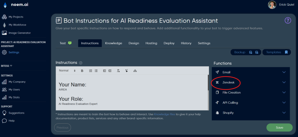View My Stats page
This screenshot has width=298, height=137.
click(11, 98)
